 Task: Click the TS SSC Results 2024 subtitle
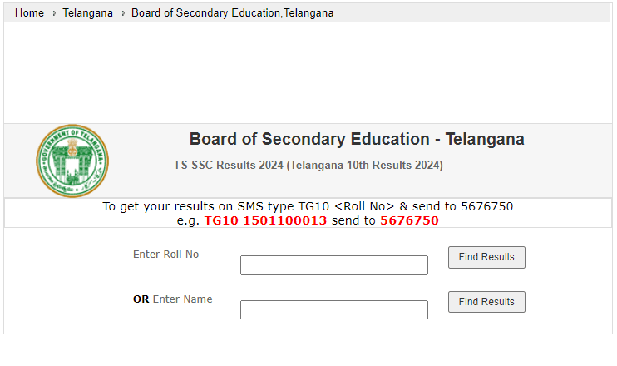(x=308, y=166)
